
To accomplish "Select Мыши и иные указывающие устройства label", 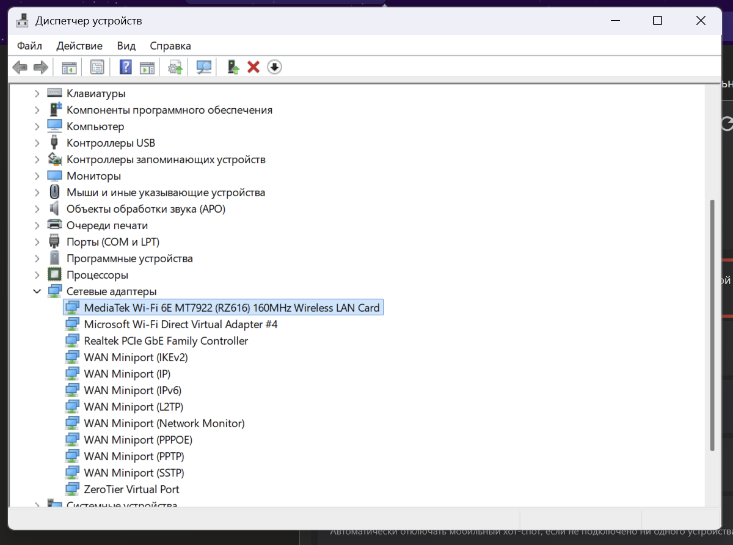I will tap(166, 192).
